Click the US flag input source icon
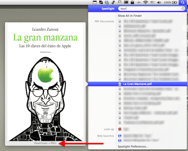Screen dimensions: 188x151 tap(152, 2)
